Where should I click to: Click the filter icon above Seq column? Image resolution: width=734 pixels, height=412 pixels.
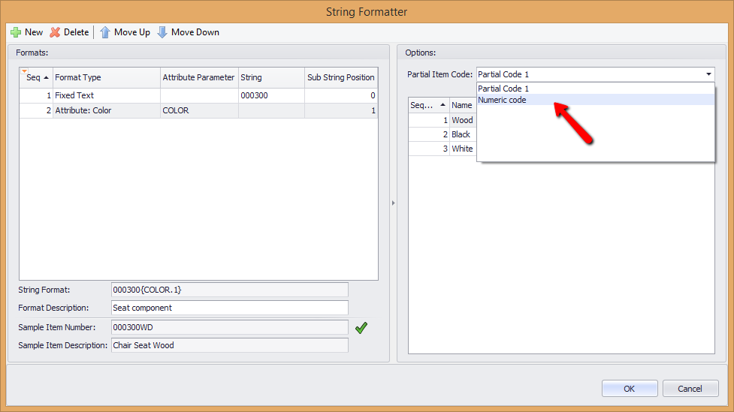(x=24, y=71)
